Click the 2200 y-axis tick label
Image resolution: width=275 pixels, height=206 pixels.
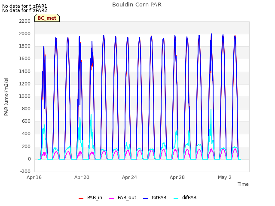25,21
